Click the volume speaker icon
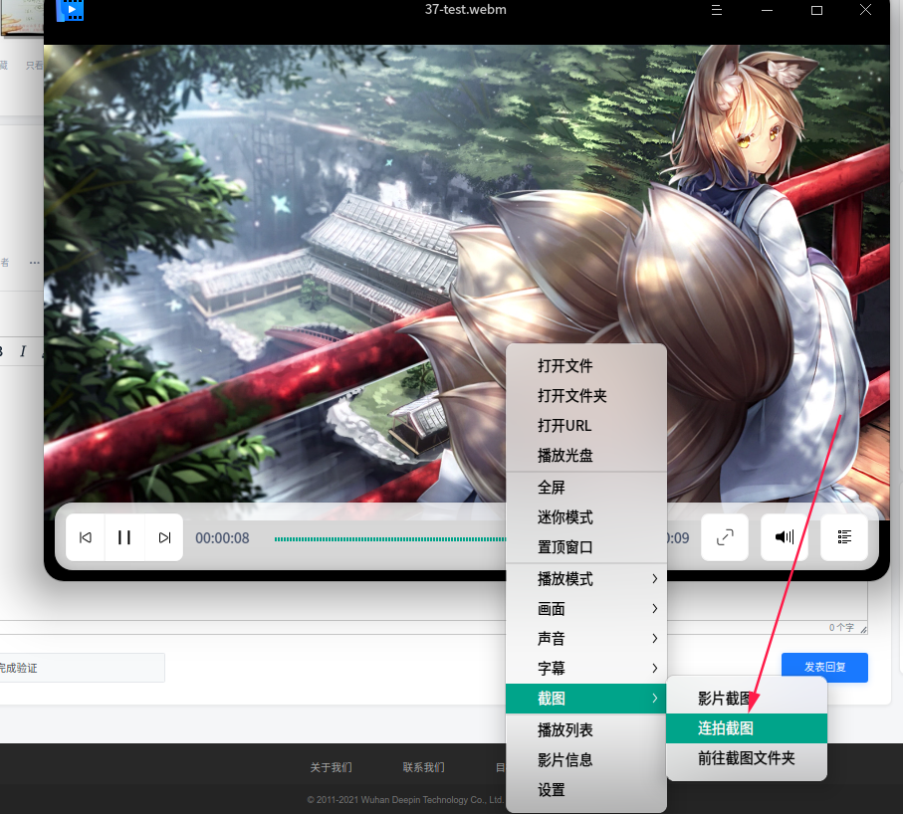This screenshot has height=814, width=903. coord(784,537)
